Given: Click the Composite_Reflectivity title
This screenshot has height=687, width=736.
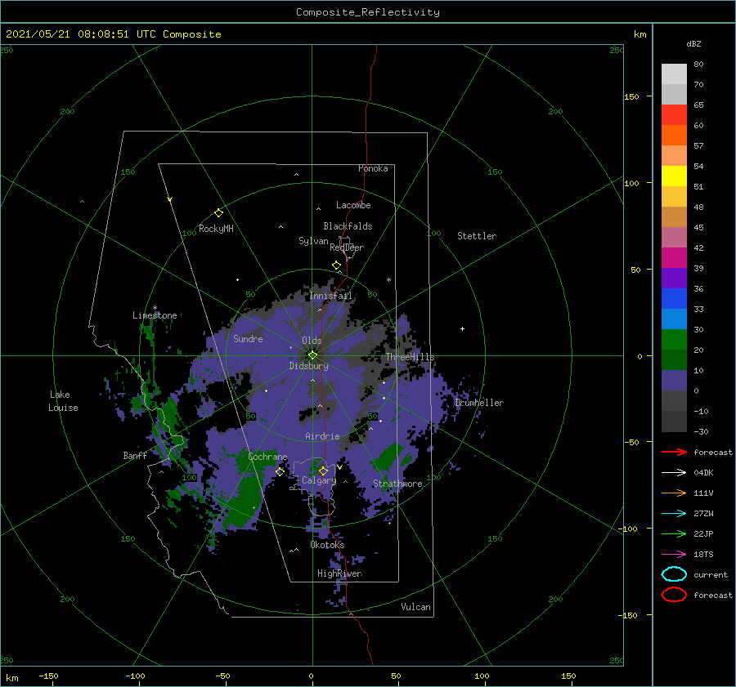Looking at the screenshot, I should point(368,12).
